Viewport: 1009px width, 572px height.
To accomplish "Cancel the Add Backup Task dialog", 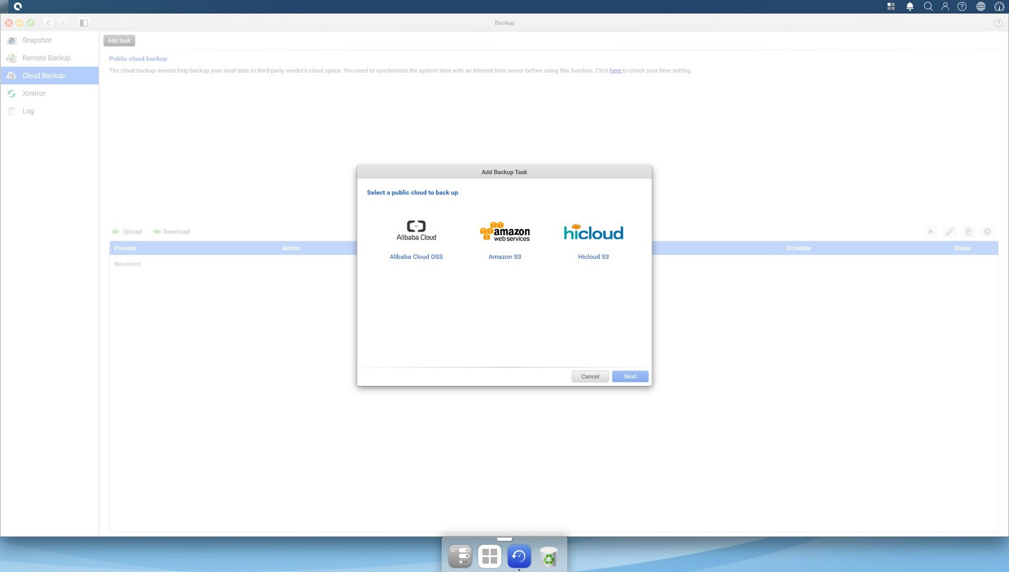I will coord(590,376).
